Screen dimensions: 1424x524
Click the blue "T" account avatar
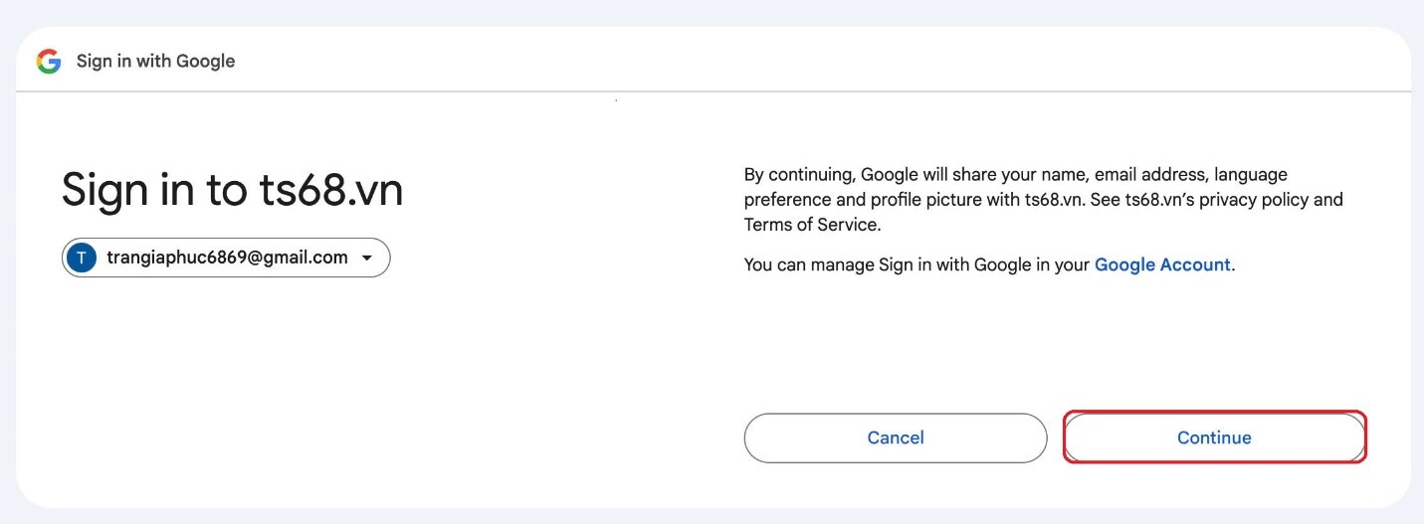pos(82,259)
